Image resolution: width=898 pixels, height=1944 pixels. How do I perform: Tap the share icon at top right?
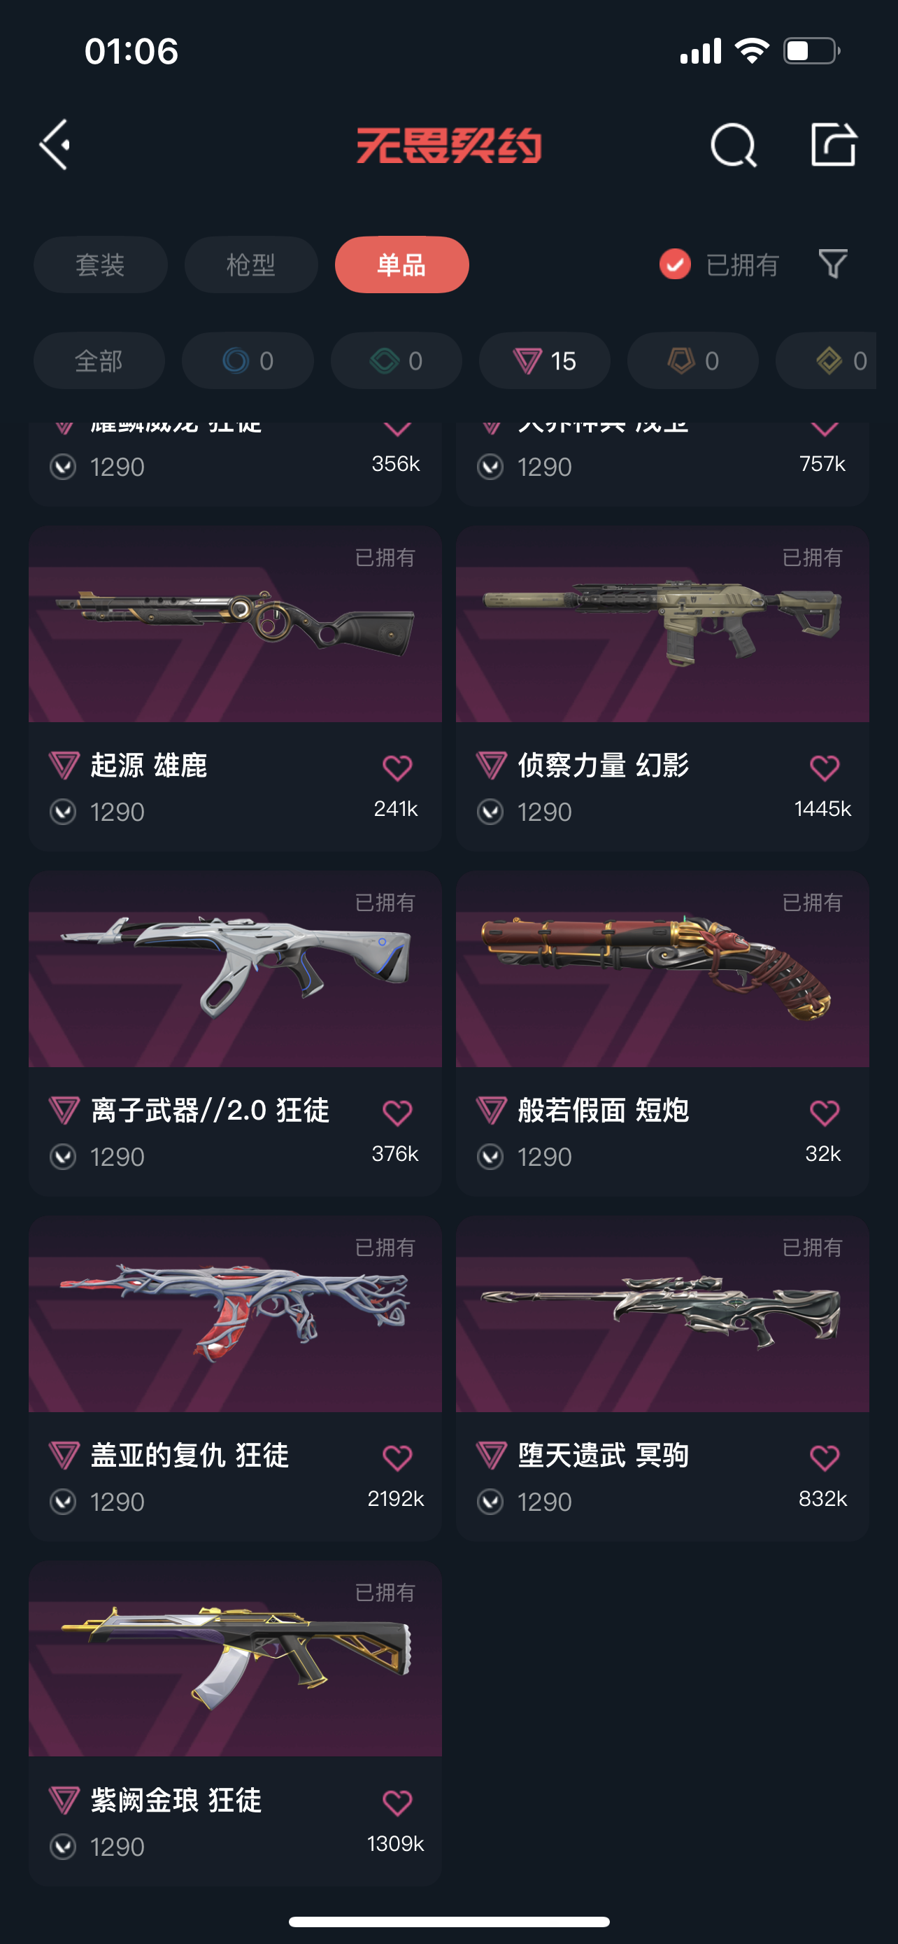(833, 143)
